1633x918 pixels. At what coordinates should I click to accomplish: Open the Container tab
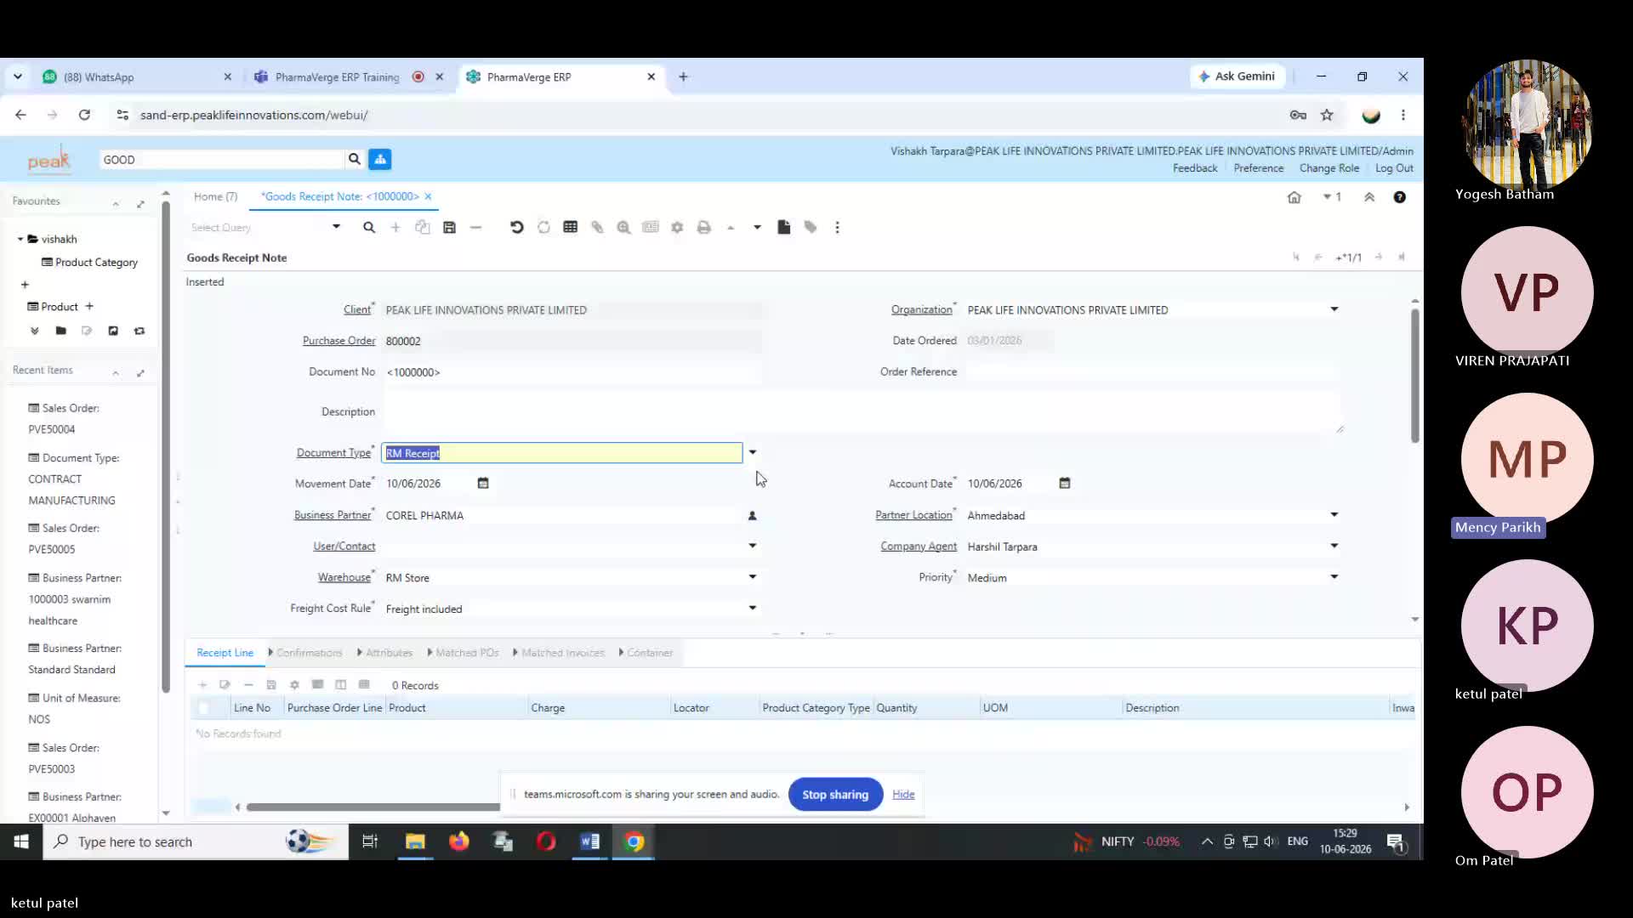[x=650, y=653]
